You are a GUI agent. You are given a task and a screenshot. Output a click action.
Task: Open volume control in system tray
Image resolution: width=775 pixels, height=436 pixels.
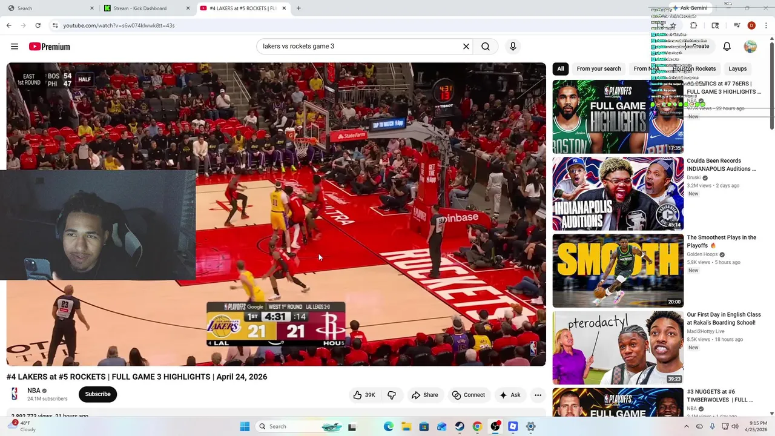pyautogui.click(x=735, y=426)
